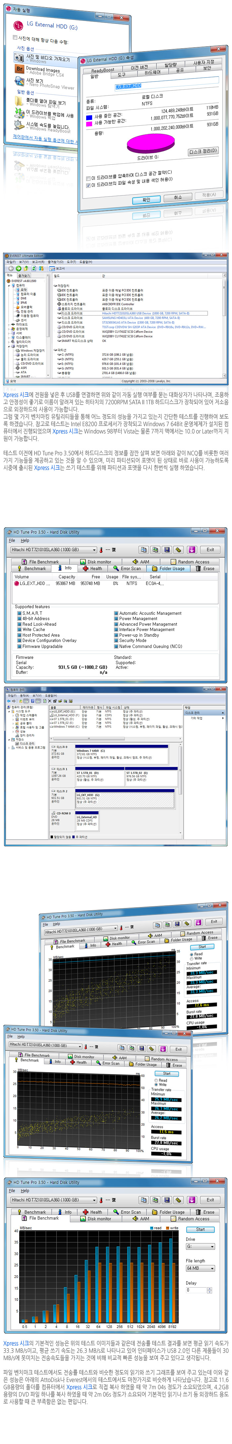Click the magenta free-space color swatch in properties
232x1444 pixels.
89,123
